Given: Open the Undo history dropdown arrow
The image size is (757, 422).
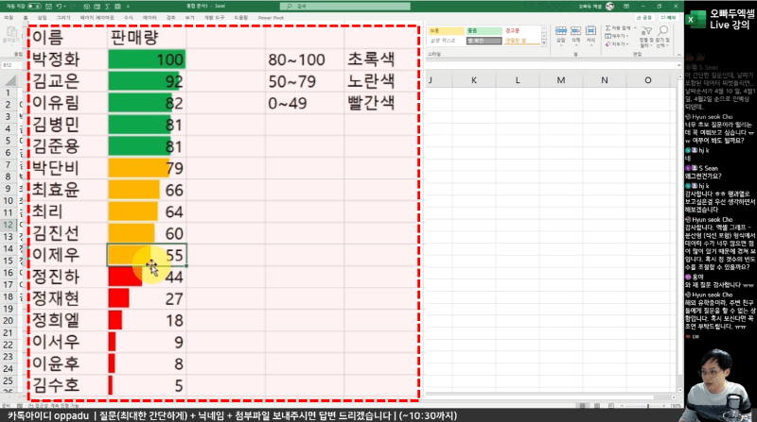Looking at the screenshot, I should 64,7.
